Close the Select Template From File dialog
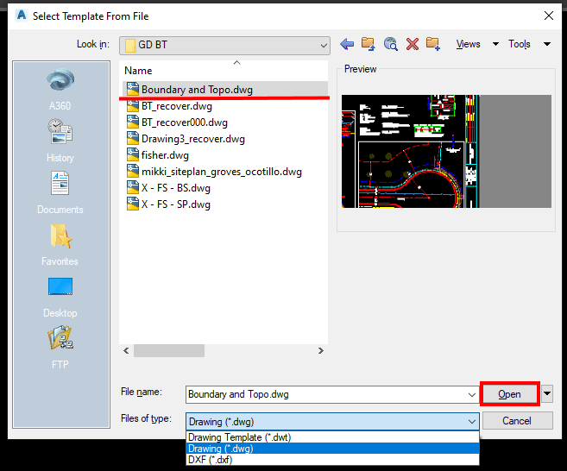567x471 pixels. point(549,16)
